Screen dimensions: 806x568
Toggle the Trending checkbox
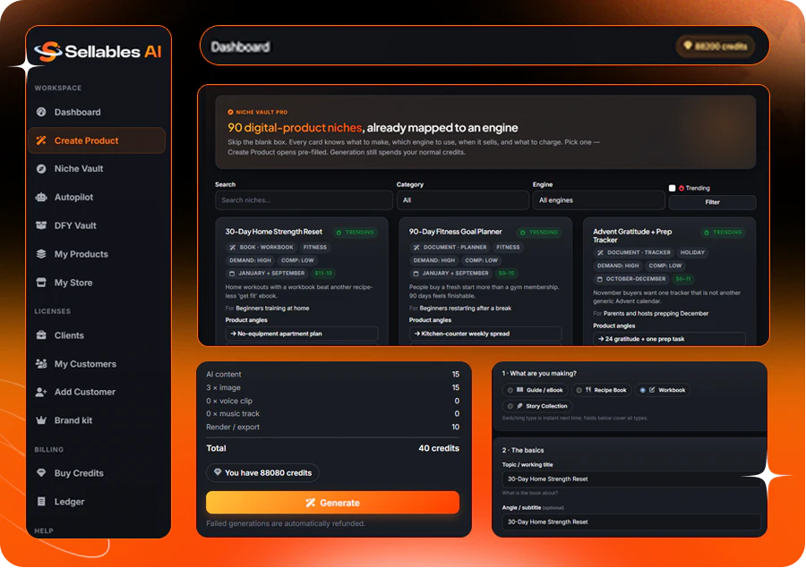[x=672, y=188]
